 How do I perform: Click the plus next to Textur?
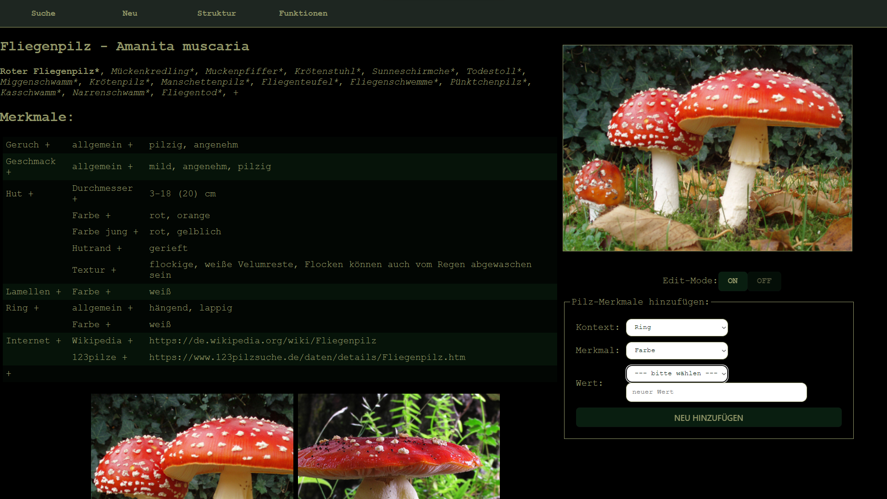tap(114, 270)
